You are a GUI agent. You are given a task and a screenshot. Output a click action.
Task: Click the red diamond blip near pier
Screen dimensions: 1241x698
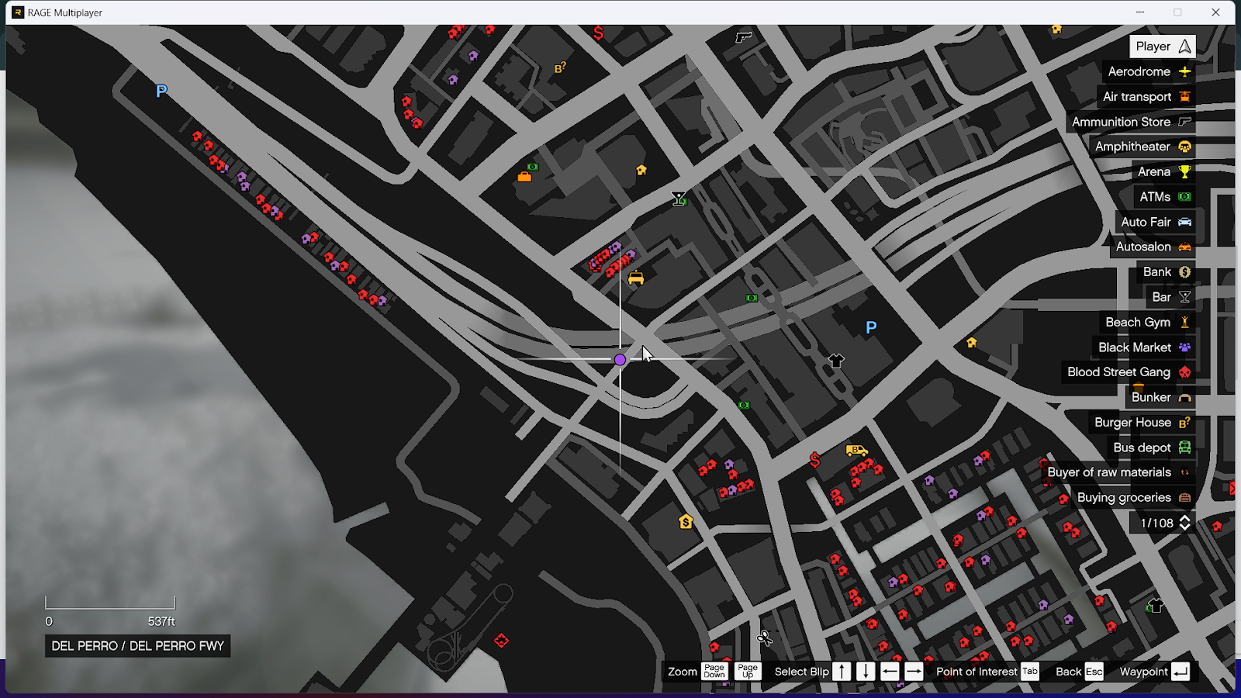tap(502, 641)
